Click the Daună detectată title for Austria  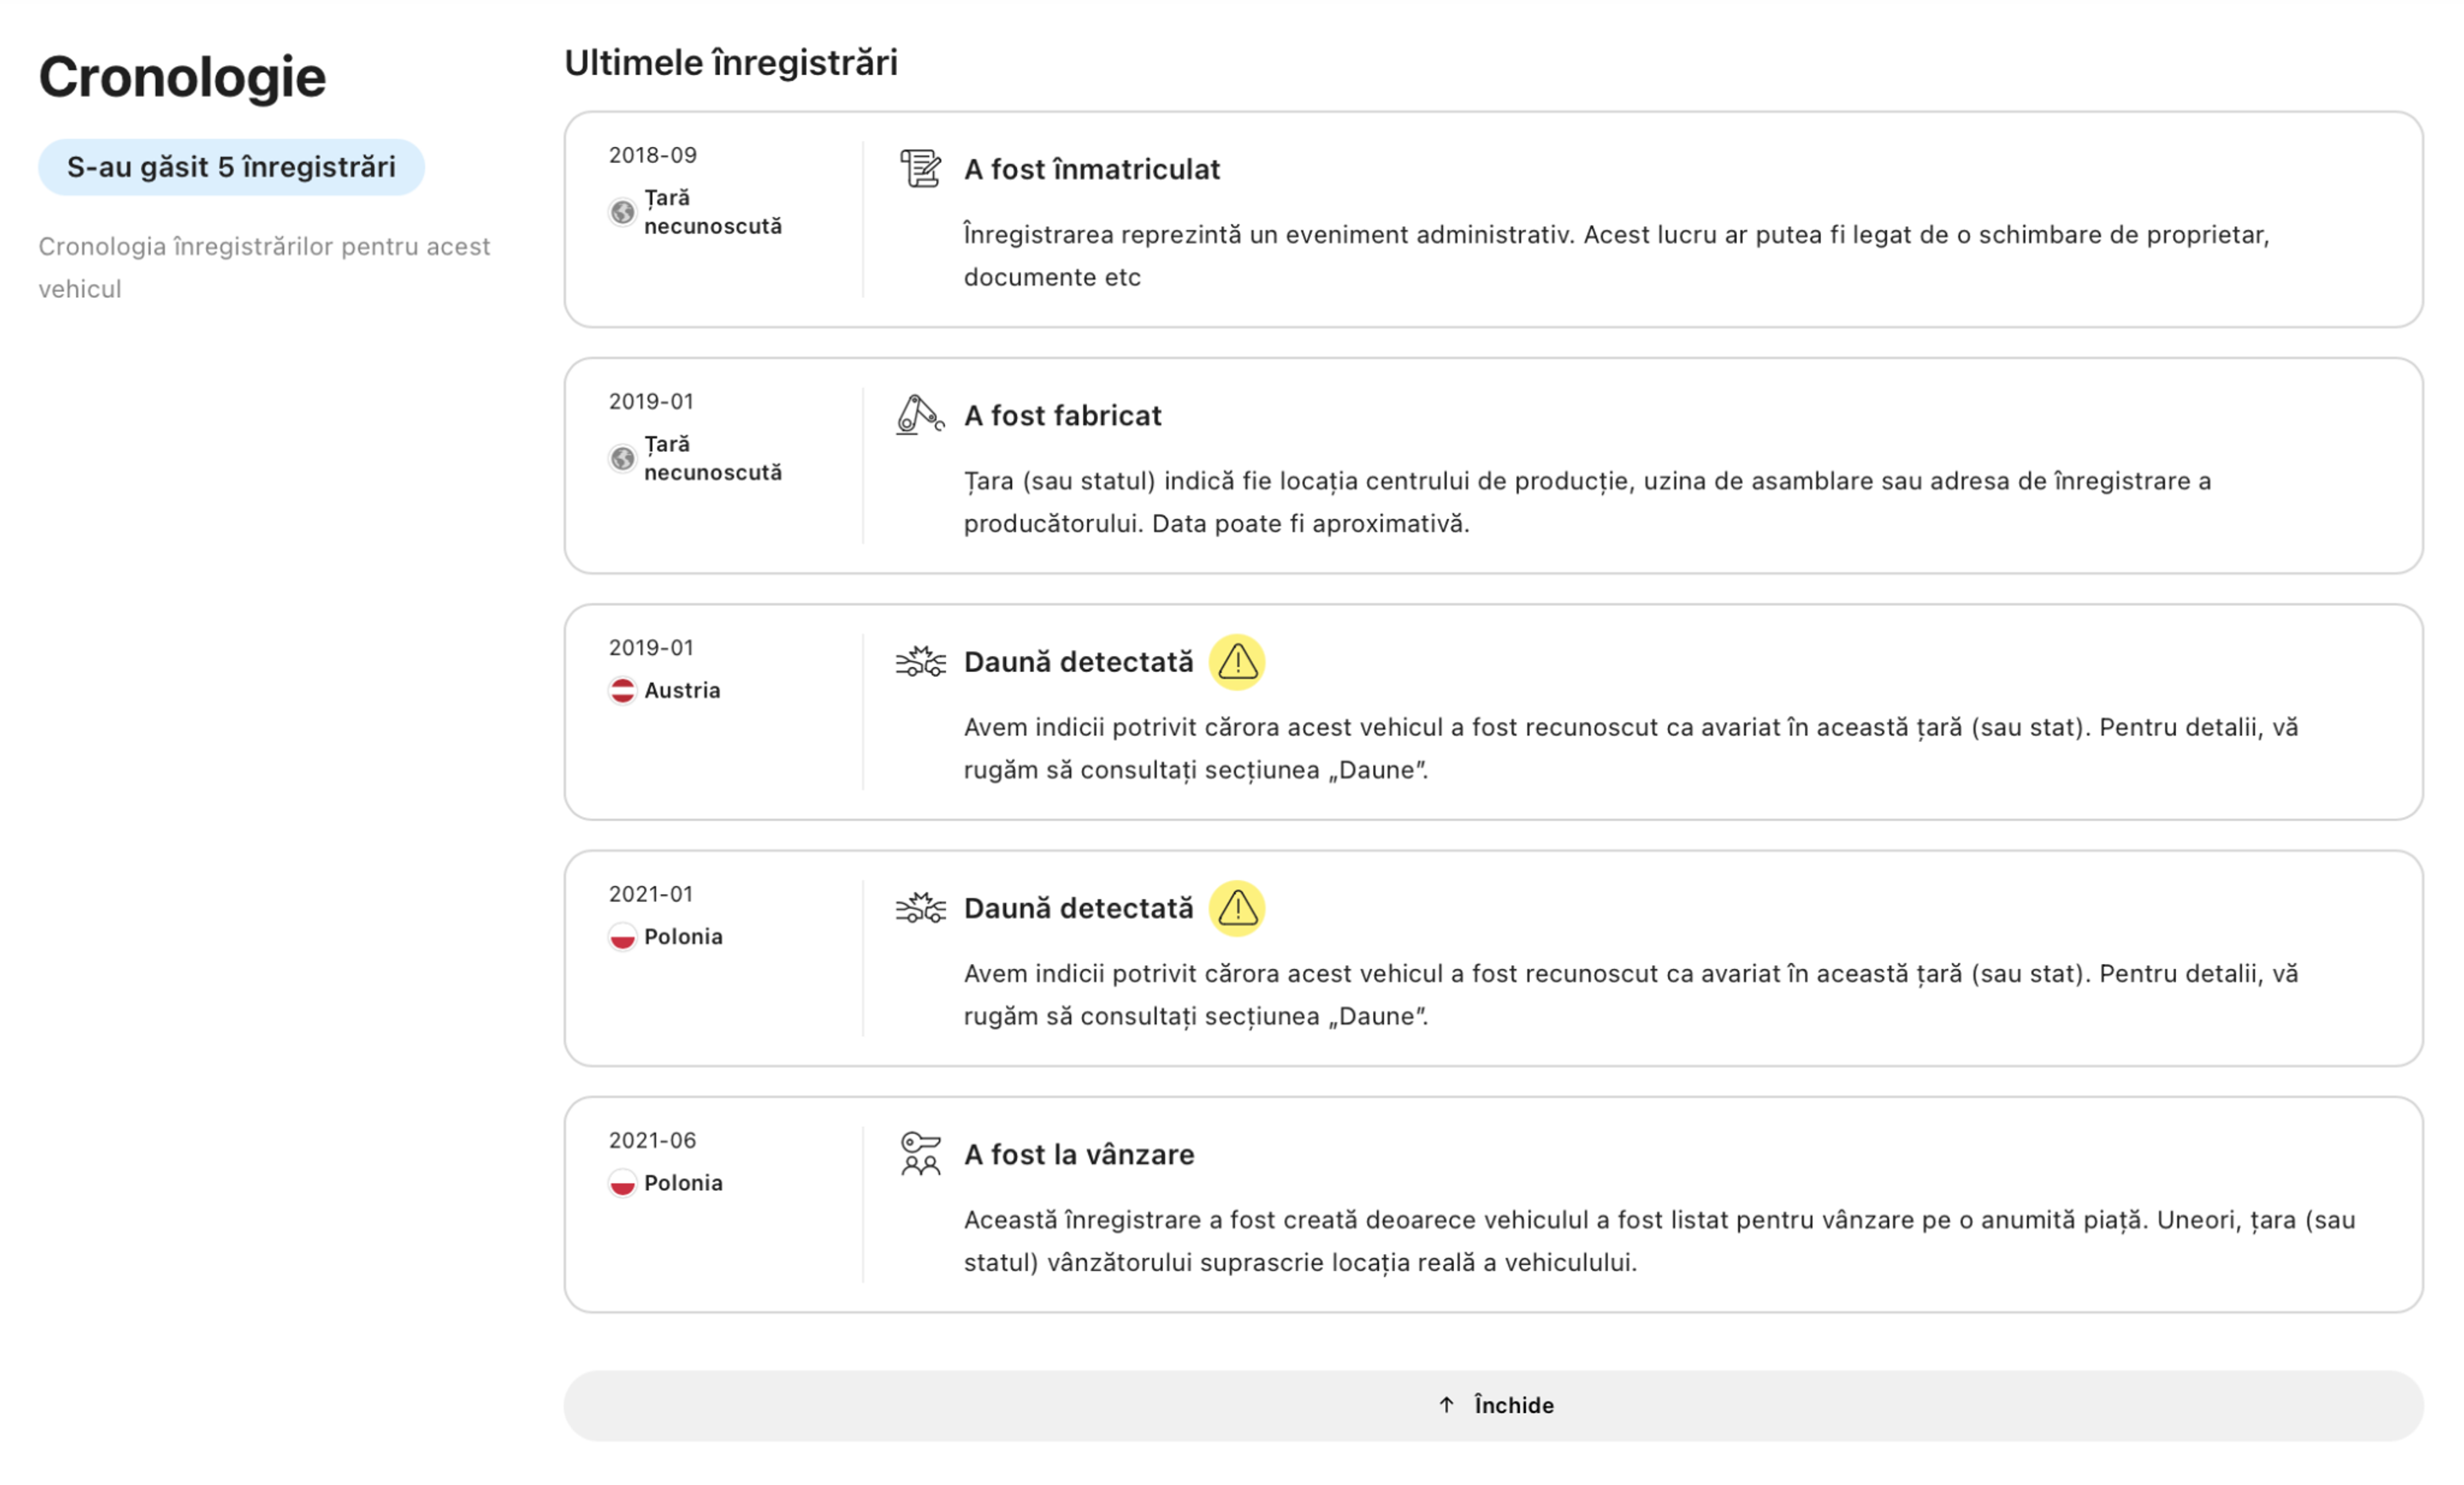(1078, 662)
